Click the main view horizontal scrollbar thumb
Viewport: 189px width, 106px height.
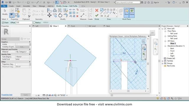[x=112, y=95]
